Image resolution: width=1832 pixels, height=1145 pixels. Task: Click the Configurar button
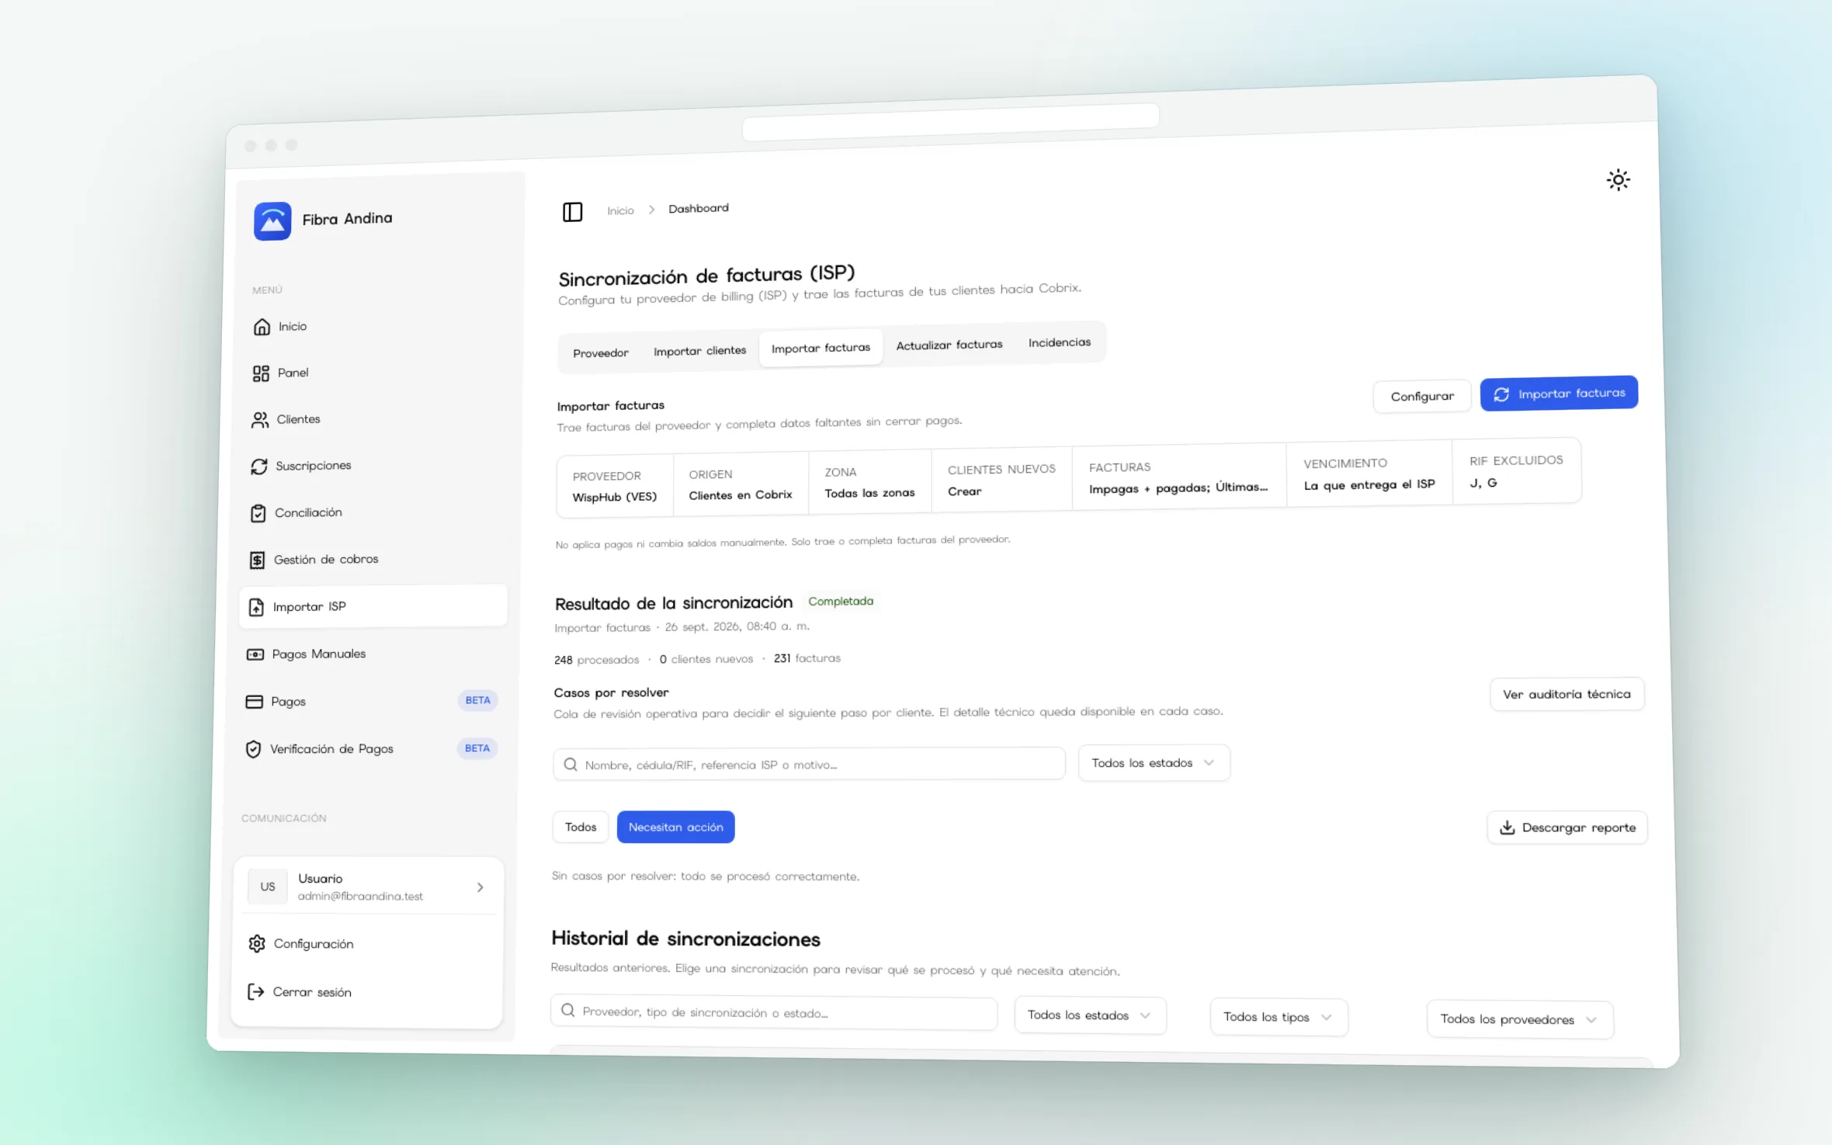[1421, 397]
